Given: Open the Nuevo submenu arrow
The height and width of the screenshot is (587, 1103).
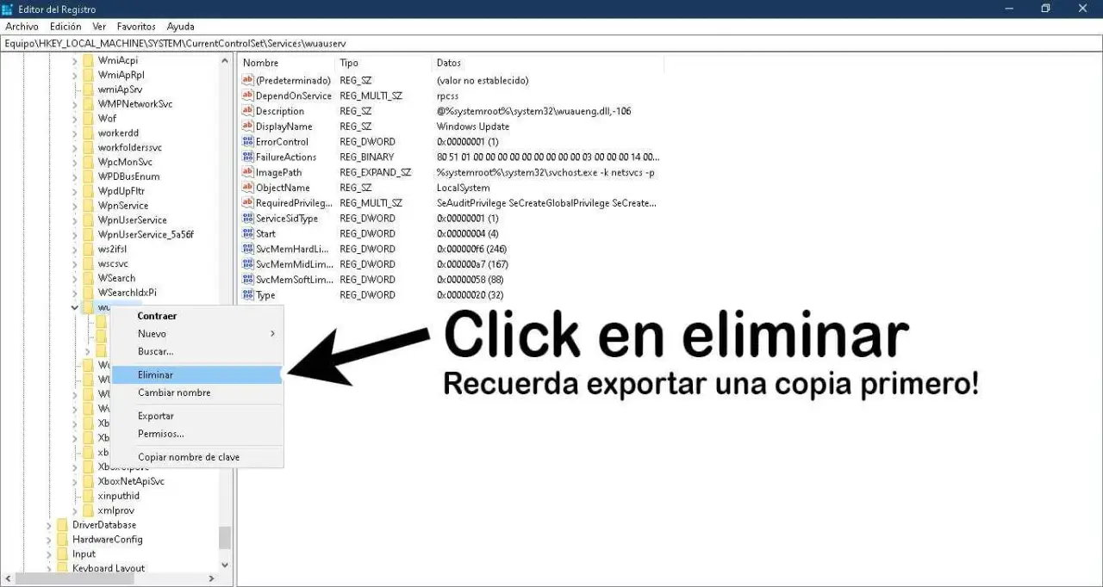Looking at the screenshot, I should click(x=273, y=334).
